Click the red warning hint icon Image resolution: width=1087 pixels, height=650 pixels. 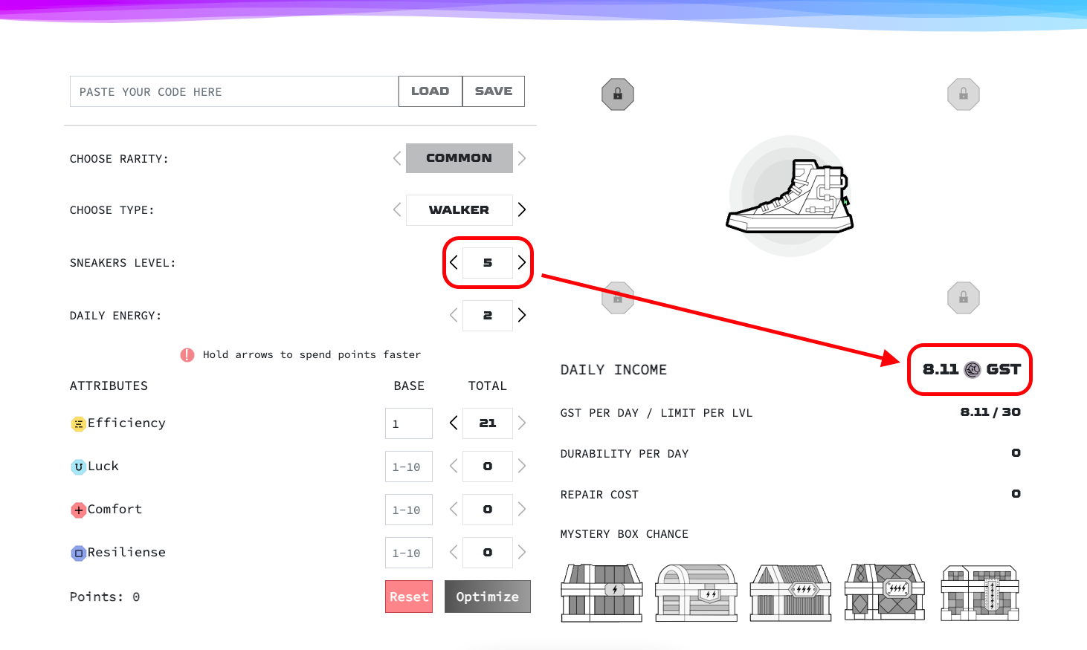187,355
